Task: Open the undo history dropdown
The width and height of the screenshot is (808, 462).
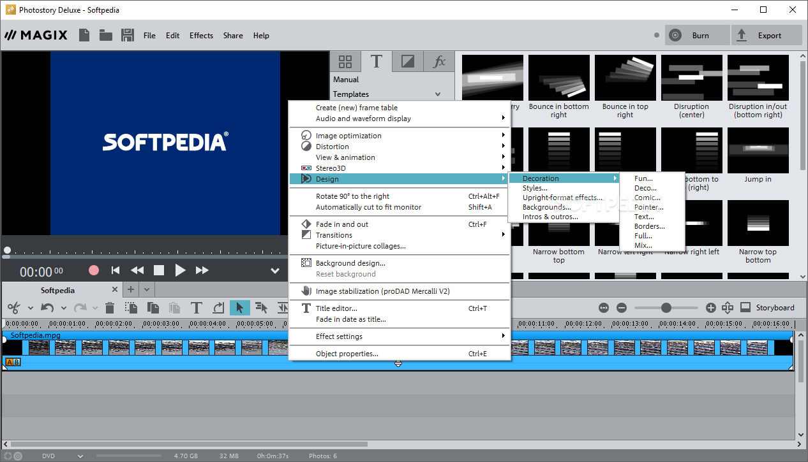Action: pyautogui.click(x=63, y=308)
